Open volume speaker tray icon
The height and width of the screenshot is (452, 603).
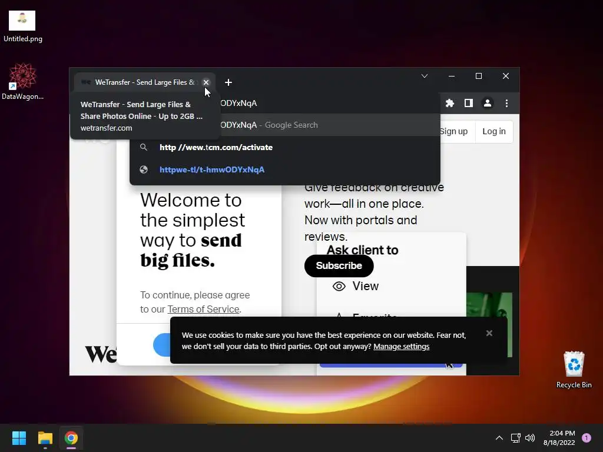coord(530,438)
